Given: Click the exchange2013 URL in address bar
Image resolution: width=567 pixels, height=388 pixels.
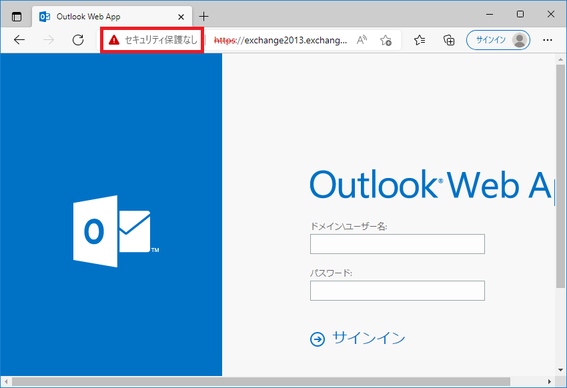Looking at the screenshot, I should click(x=280, y=40).
